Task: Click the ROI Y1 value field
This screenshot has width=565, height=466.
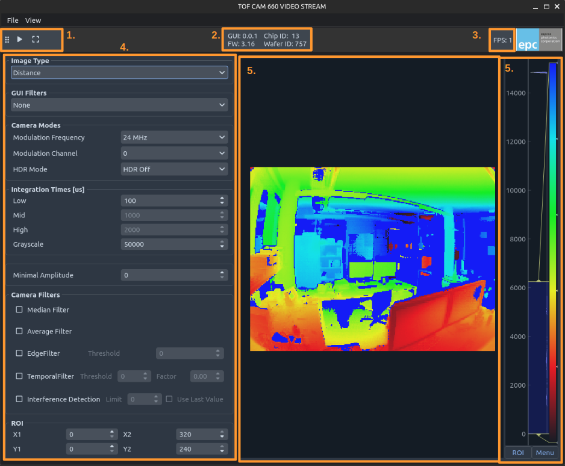Action: coord(92,449)
